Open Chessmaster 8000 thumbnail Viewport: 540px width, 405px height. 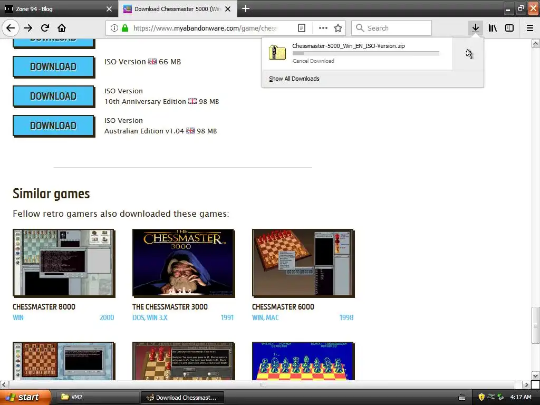coord(64,263)
